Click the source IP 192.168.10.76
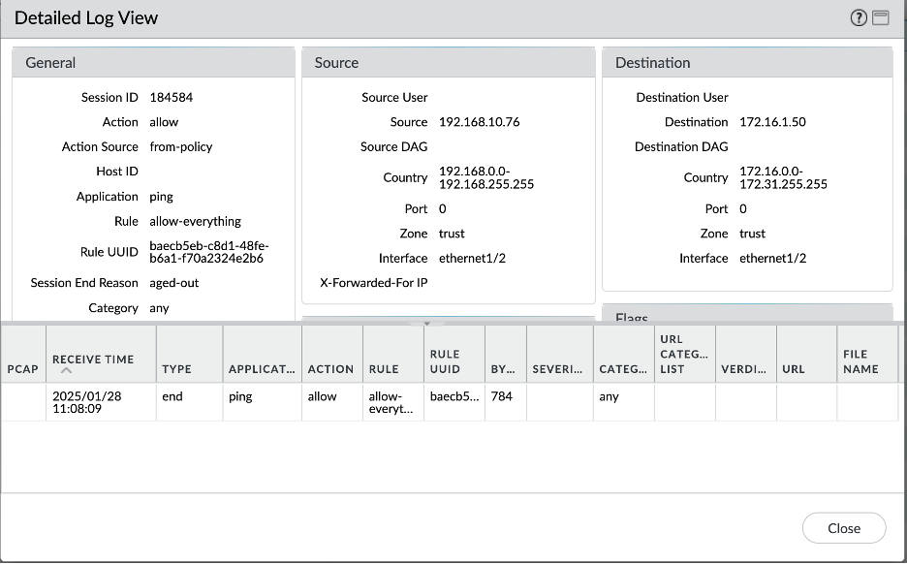The height and width of the screenshot is (564, 907). pos(480,122)
